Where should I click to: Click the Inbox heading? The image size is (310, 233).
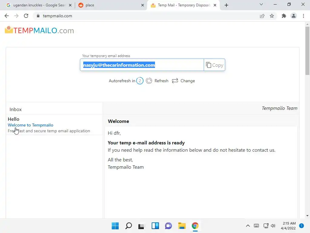(16, 109)
